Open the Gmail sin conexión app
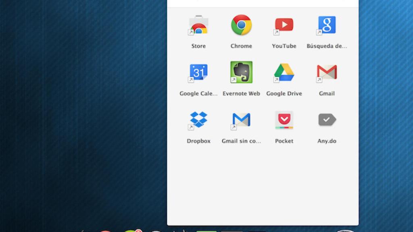The height and width of the screenshot is (232, 413). pos(241,120)
